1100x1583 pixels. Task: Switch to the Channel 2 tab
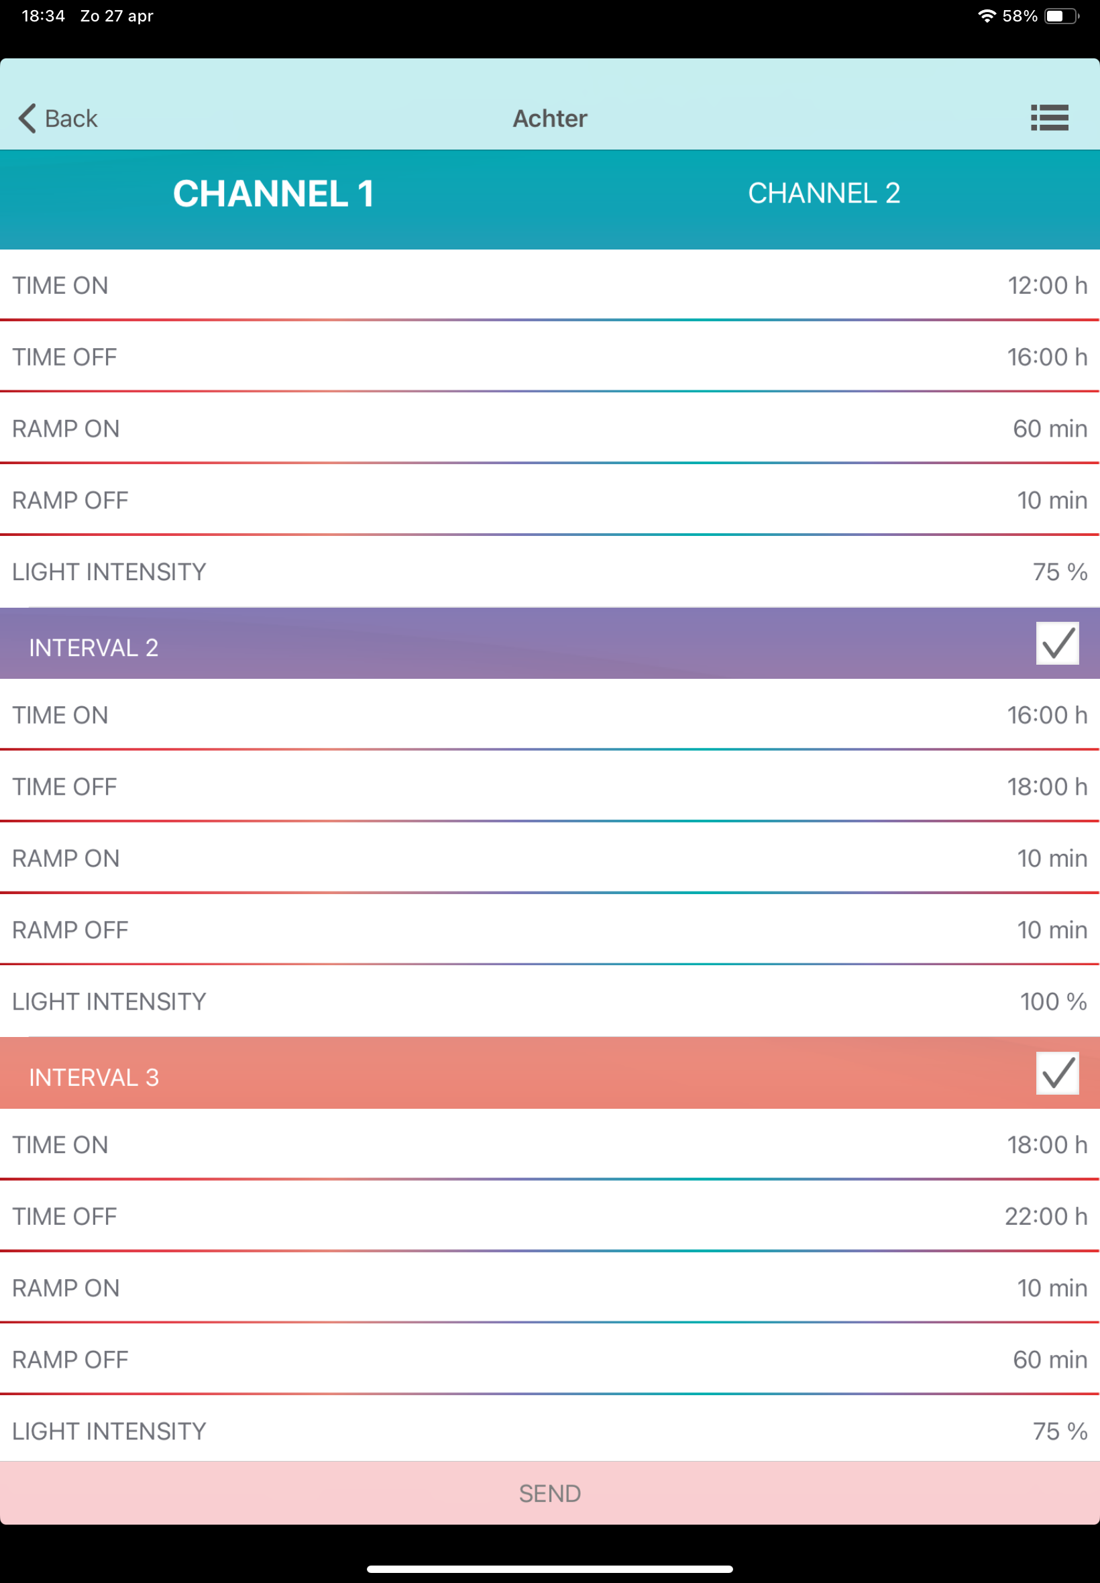click(824, 194)
